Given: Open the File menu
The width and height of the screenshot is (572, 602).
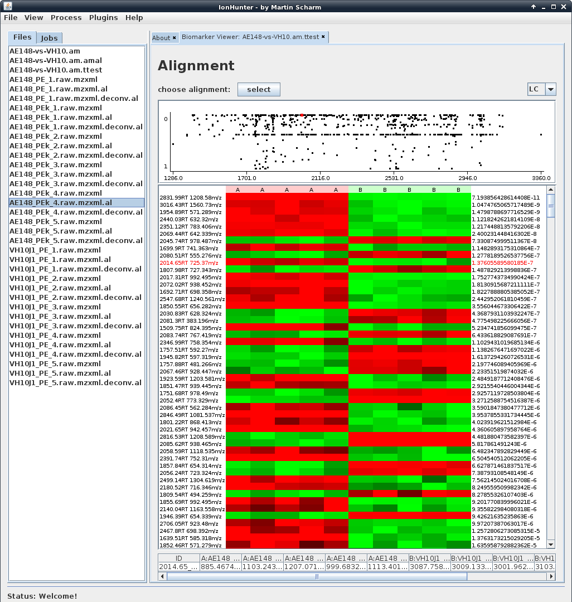Looking at the screenshot, I should 11,17.
